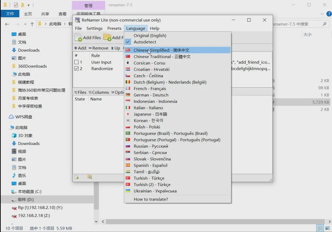Switch to the 主页 ribbon tab
332x232 pixels.
(x=28, y=14)
